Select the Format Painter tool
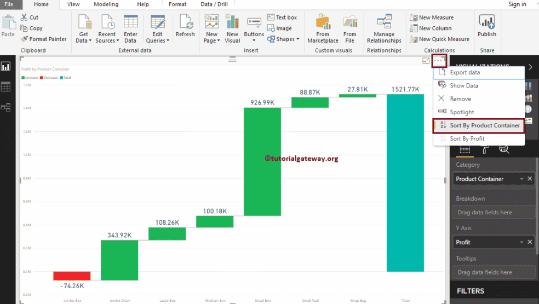The image size is (539, 304). click(x=43, y=39)
